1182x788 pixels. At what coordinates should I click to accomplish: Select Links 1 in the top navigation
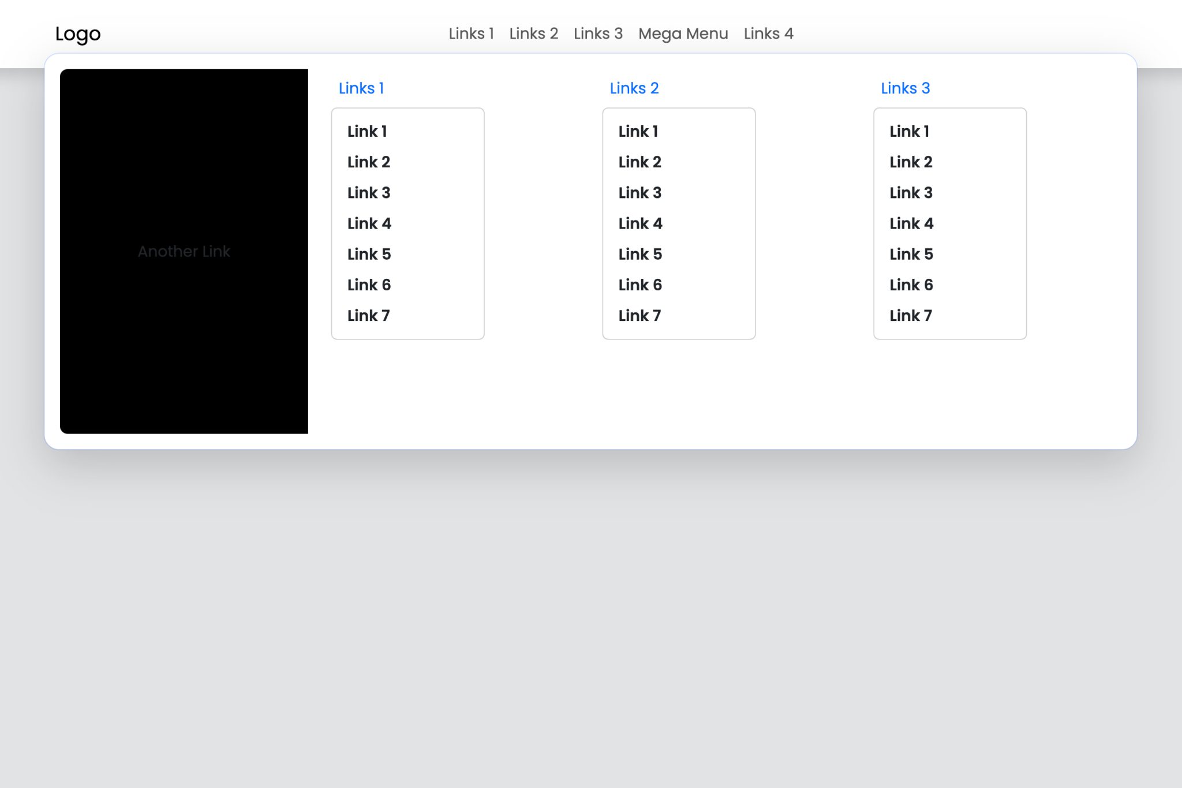click(471, 33)
